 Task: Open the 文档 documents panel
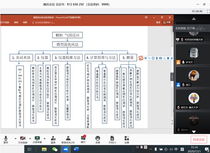coord(112,140)
